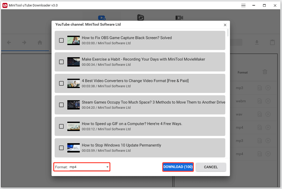This screenshot has width=282, height=189.
Task: Click the DOWNLOAD (100) button
Action: [x=178, y=167]
